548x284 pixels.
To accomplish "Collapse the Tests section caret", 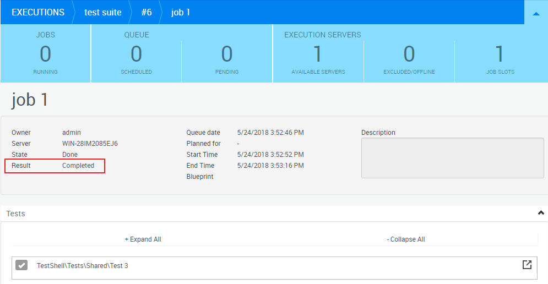I will coord(541,213).
